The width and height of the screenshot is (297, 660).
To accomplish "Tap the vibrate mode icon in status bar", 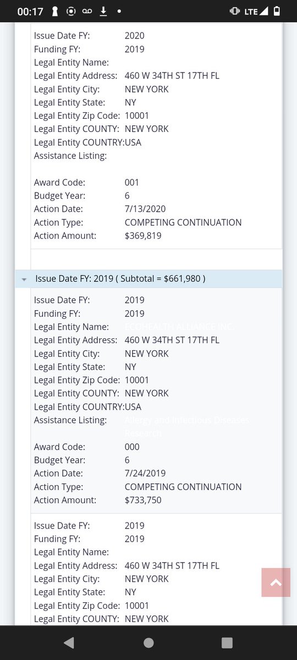I will tap(235, 11).
